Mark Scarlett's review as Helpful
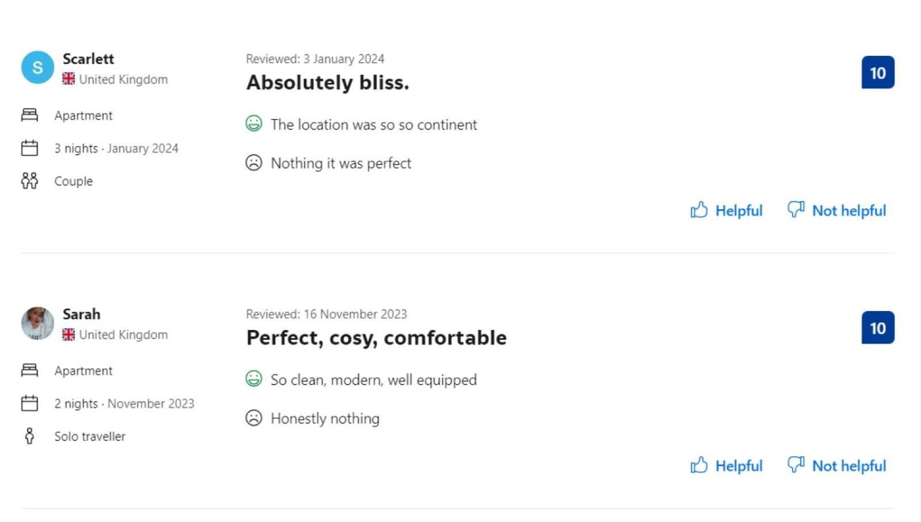 (x=726, y=210)
